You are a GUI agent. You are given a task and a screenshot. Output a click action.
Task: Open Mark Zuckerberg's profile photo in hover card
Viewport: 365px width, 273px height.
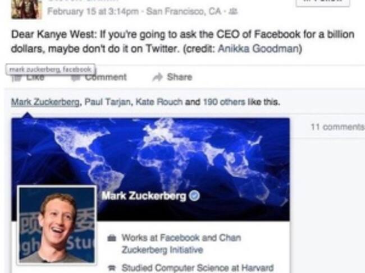(57, 224)
